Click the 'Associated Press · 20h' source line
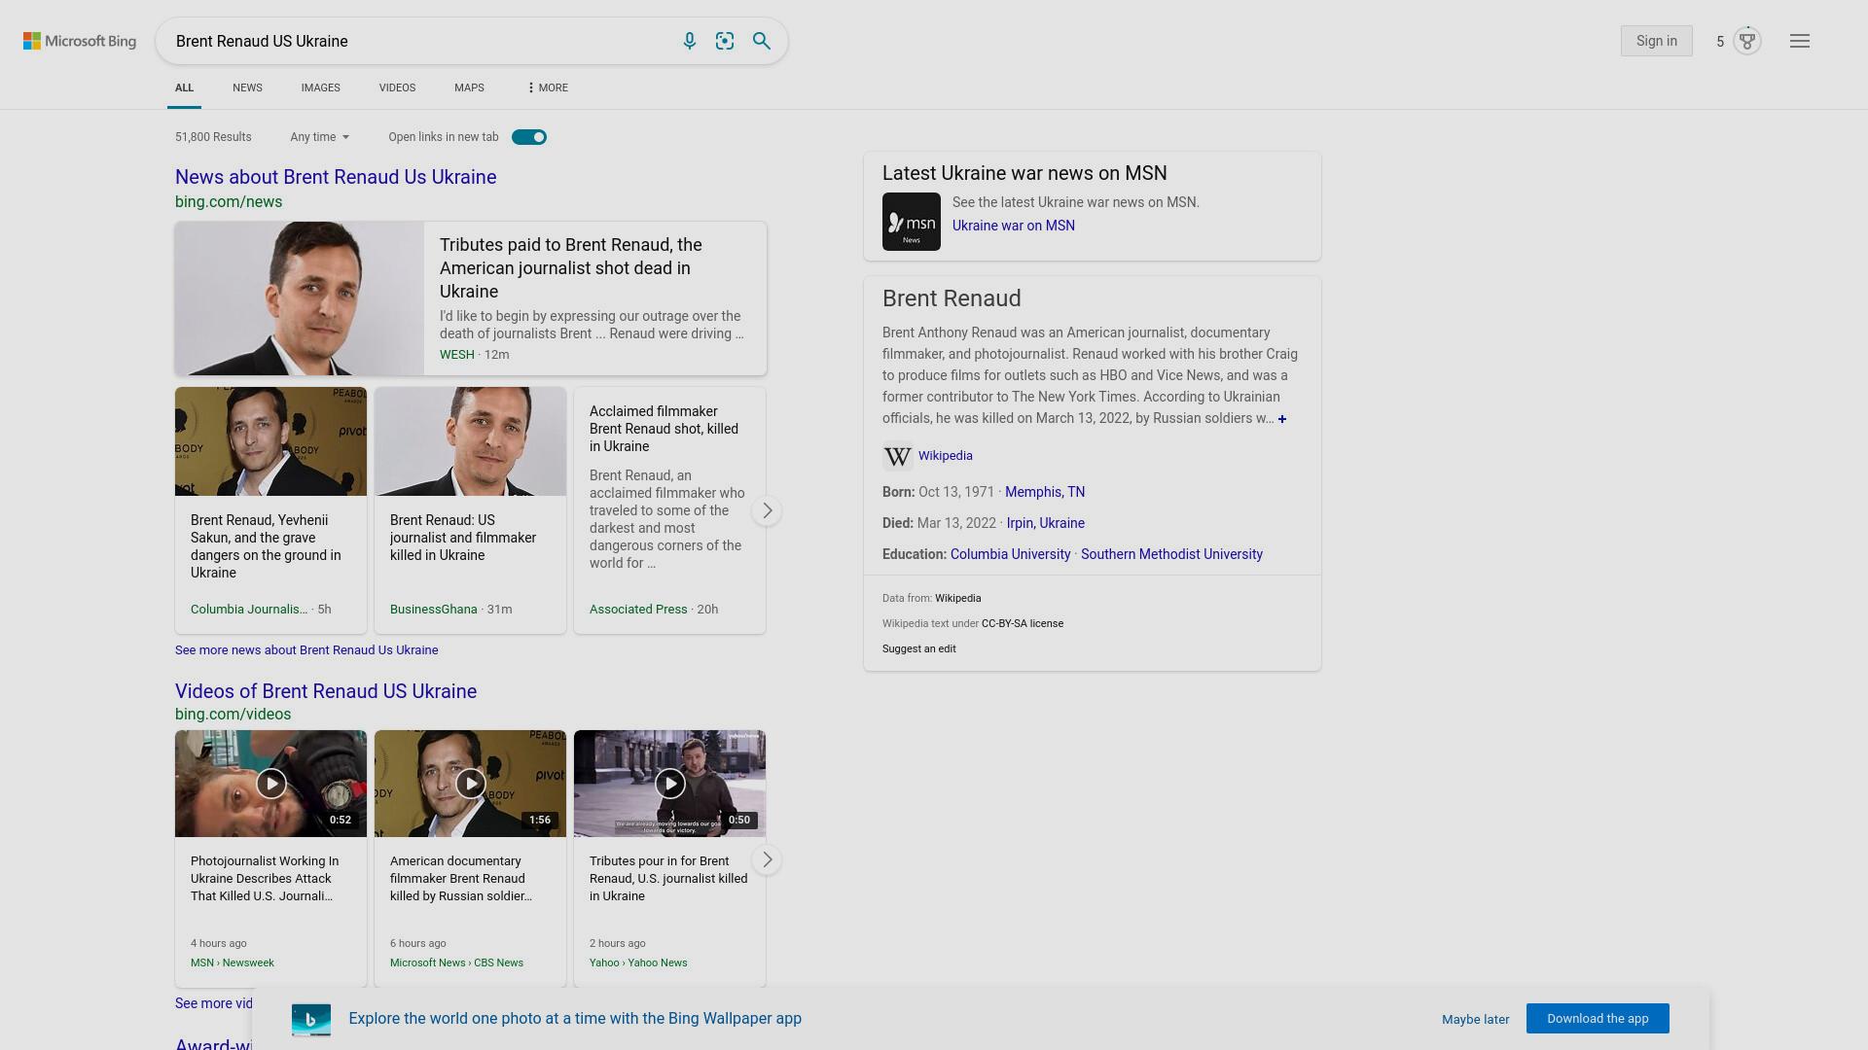 (x=654, y=610)
